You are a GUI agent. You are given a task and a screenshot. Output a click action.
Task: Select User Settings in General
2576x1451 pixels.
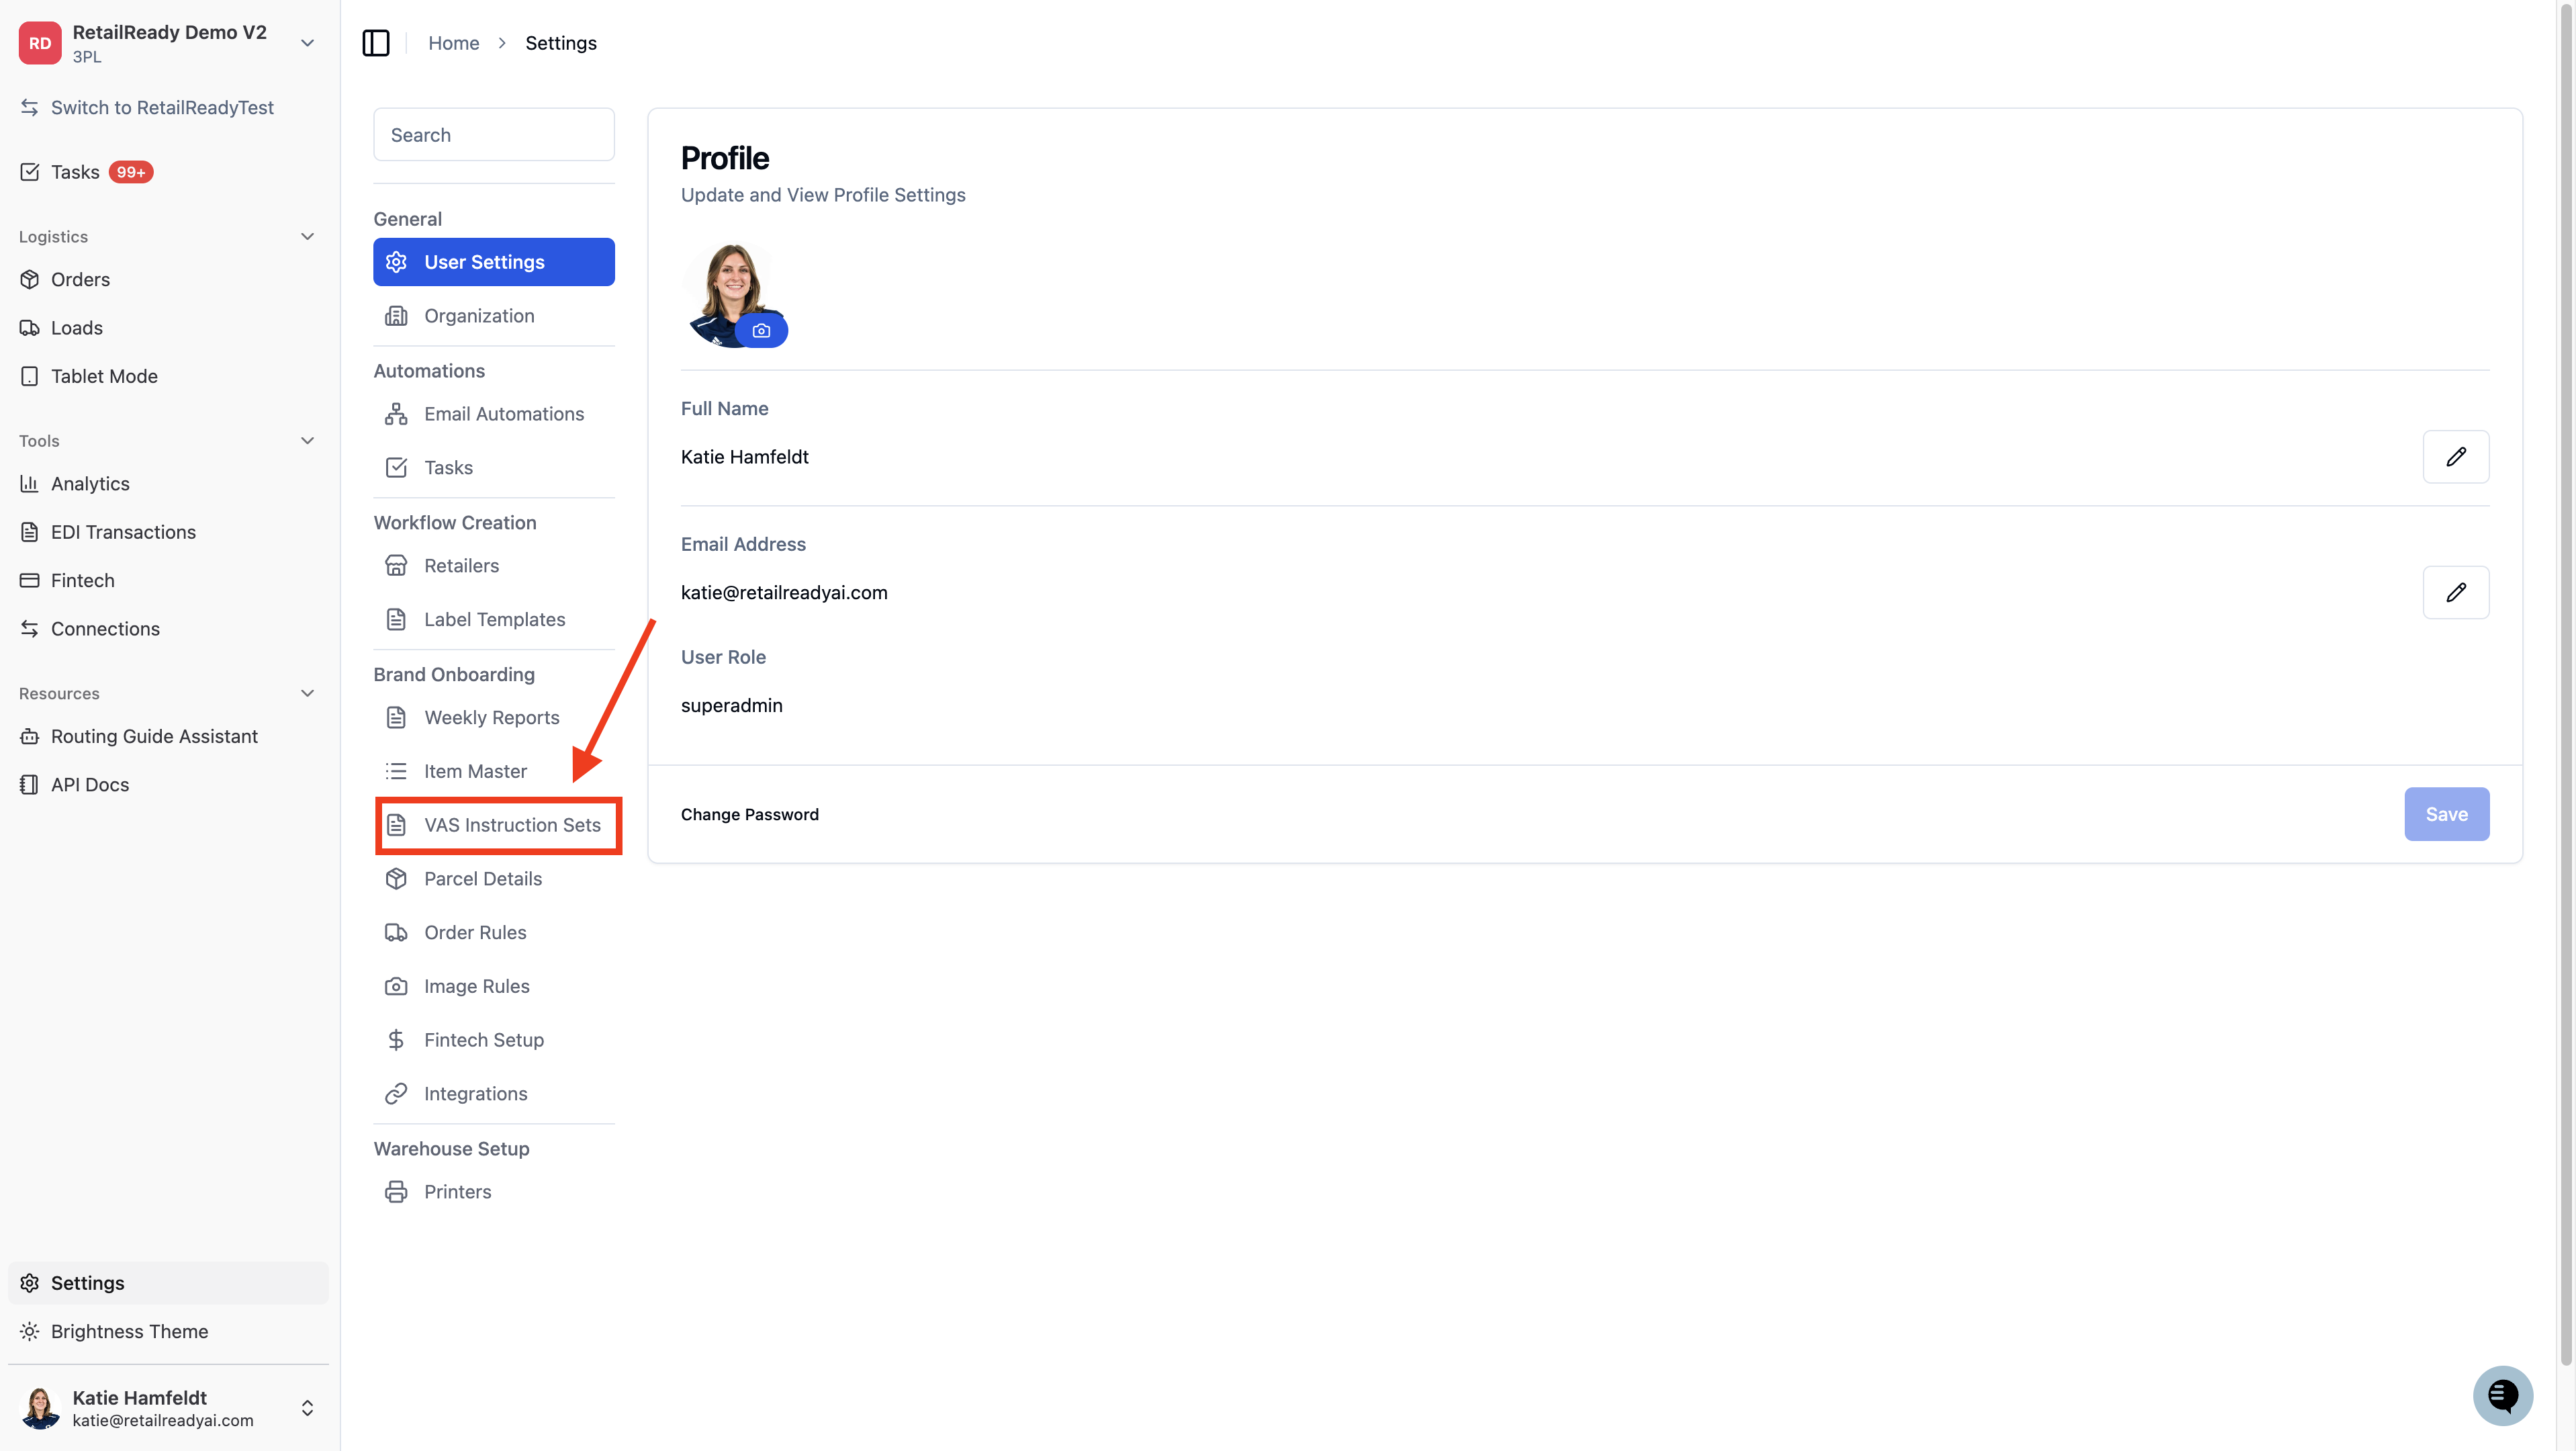coord(494,262)
